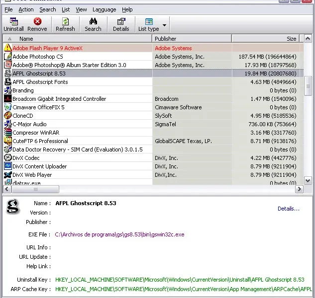Open Search with the binoculars icon
Image resolution: width=315 pixels, height=298 pixels.
point(93,21)
